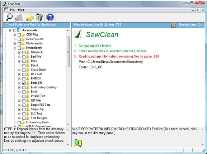Check the Delta Faucets checkbox
Screen dimensions: 207x154
[19, 39]
